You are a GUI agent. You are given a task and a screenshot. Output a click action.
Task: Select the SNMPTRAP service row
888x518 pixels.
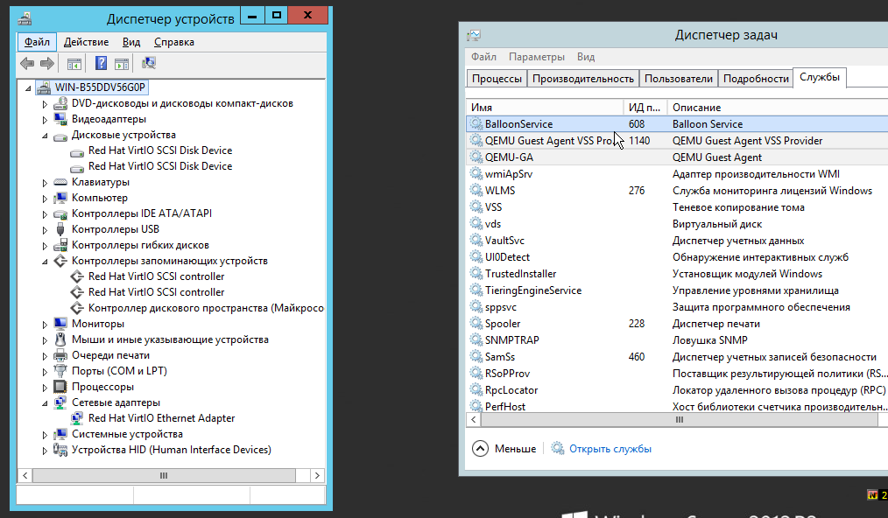coord(677,340)
